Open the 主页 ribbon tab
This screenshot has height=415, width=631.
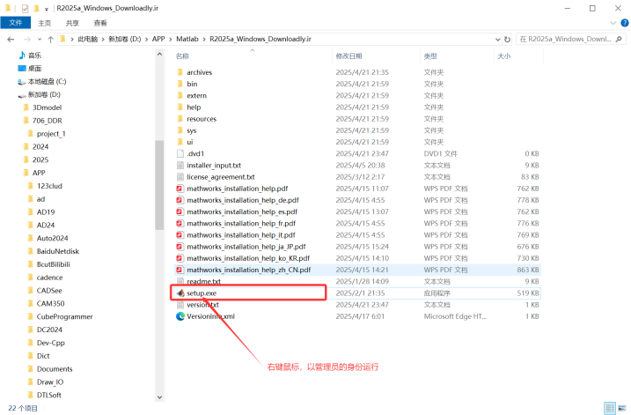[44, 23]
